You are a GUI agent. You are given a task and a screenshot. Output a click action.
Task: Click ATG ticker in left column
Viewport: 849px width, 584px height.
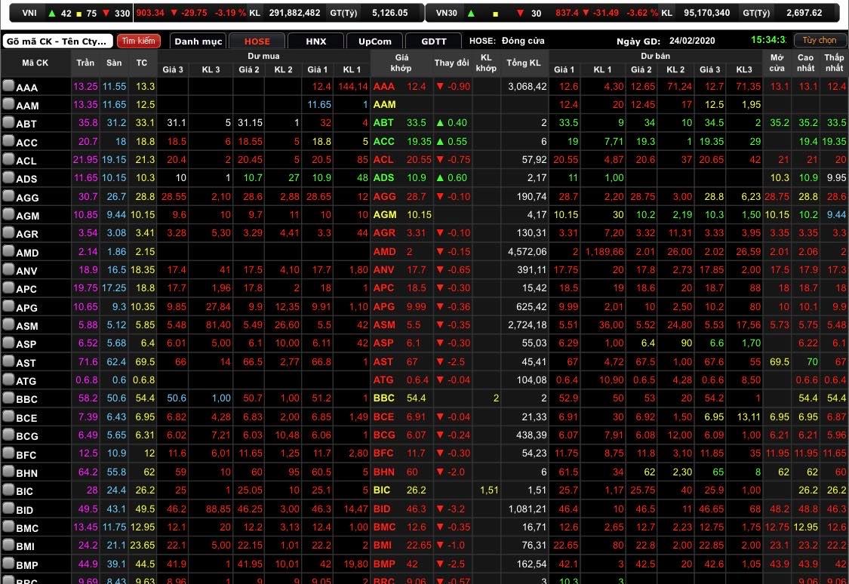click(x=26, y=381)
